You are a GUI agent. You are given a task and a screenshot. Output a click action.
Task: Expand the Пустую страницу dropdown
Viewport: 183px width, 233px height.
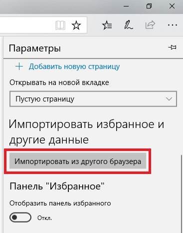pos(93,99)
